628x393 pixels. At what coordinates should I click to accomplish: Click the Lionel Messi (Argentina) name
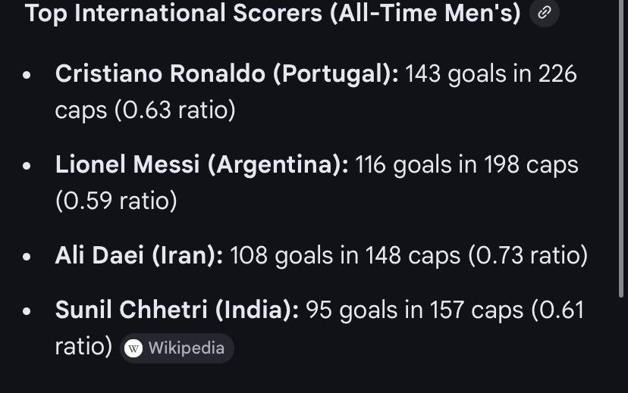(x=202, y=165)
